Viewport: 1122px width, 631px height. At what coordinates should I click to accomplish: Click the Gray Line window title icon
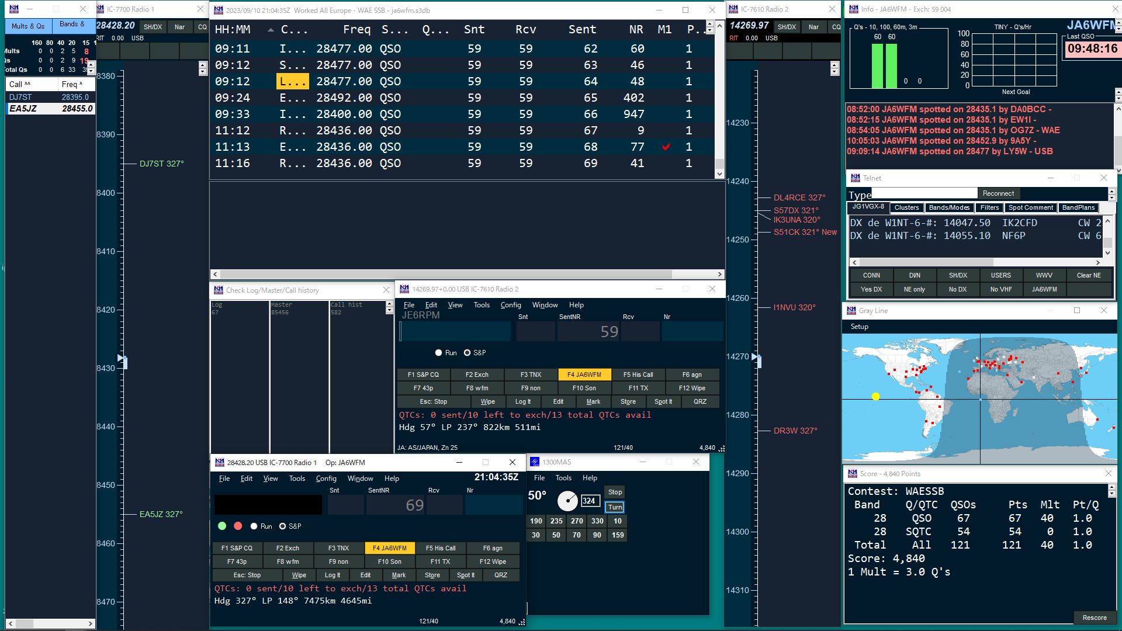click(851, 310)
